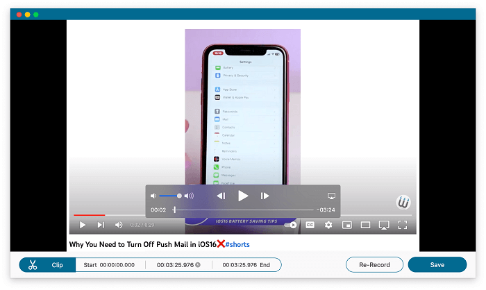Toggle closed captions on YouTube player
The image size is (486, 290).
[x=310, y=225]
